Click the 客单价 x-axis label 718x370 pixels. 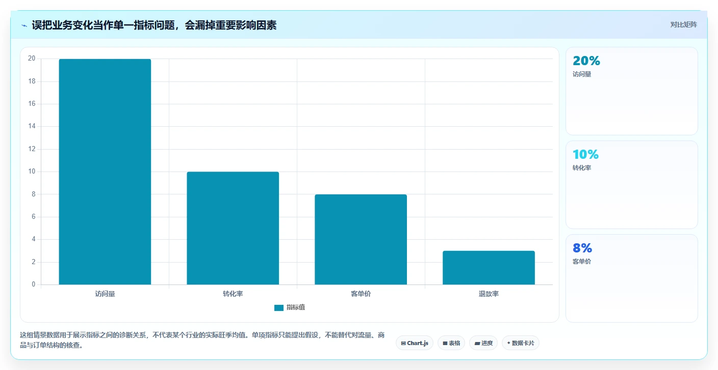pyautogui.click(x=361, y=294)
